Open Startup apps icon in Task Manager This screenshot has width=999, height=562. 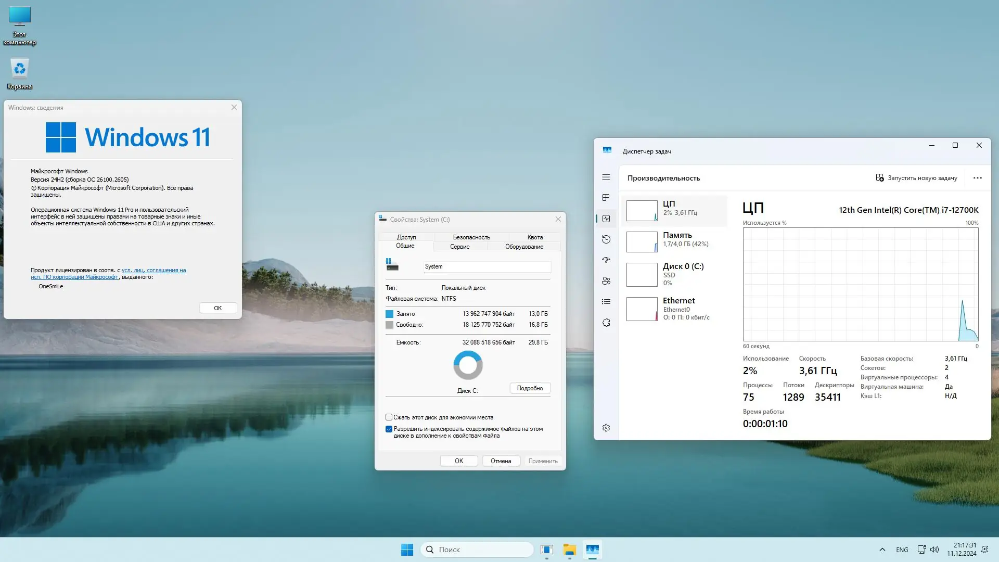click(x=606, y=260)
